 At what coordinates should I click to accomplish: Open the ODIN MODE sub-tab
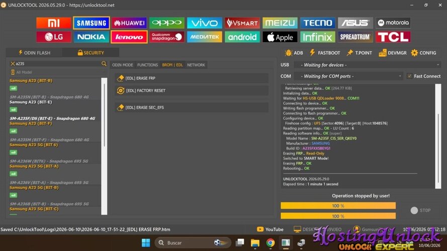pos(123,65)
